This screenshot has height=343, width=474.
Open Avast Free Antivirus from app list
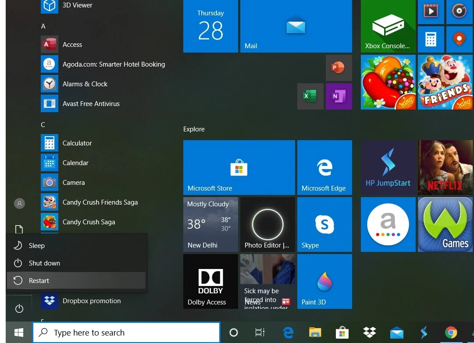tap(91, 104)
